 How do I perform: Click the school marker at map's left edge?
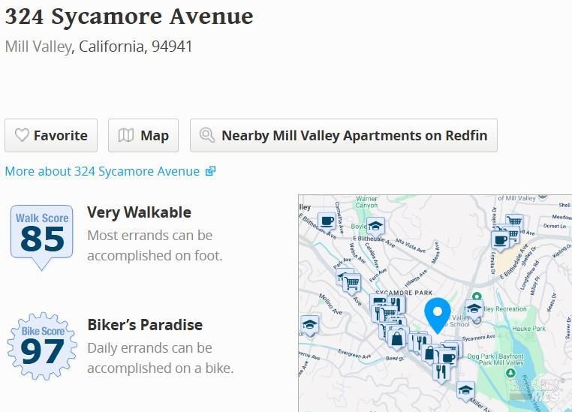[x=309, y=324]
